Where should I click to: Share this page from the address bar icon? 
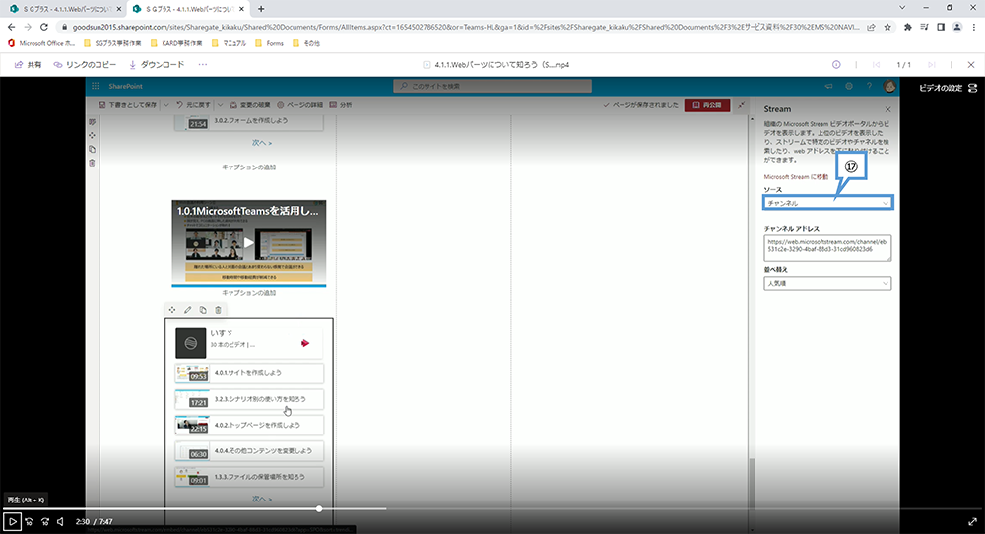(872, 27)
